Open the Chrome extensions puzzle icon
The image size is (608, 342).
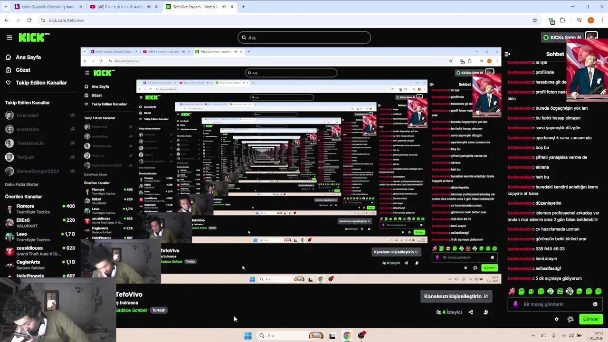563,20
